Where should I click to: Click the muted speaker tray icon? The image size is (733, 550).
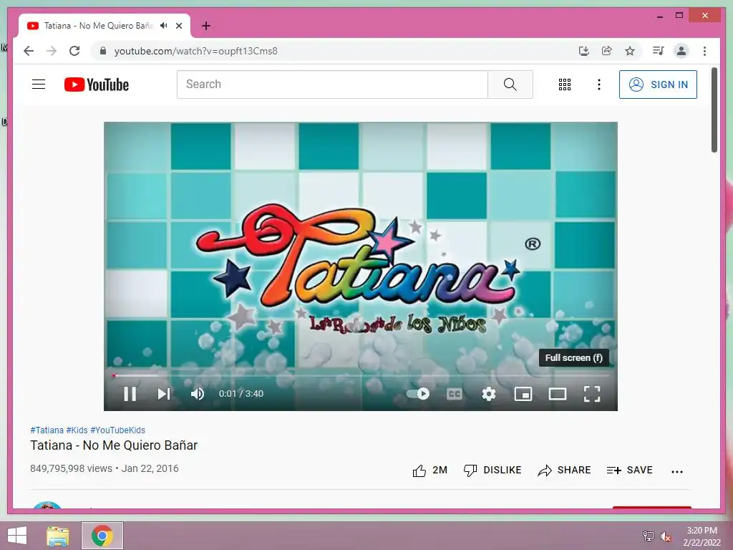pyautogui.click(x=666, y=536)
